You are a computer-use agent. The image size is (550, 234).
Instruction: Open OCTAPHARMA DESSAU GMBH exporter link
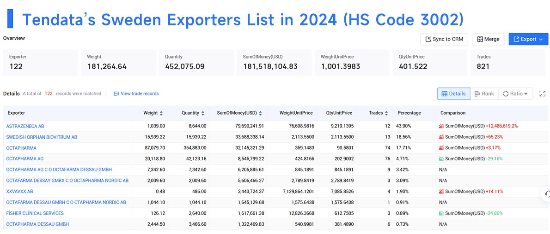37,224
